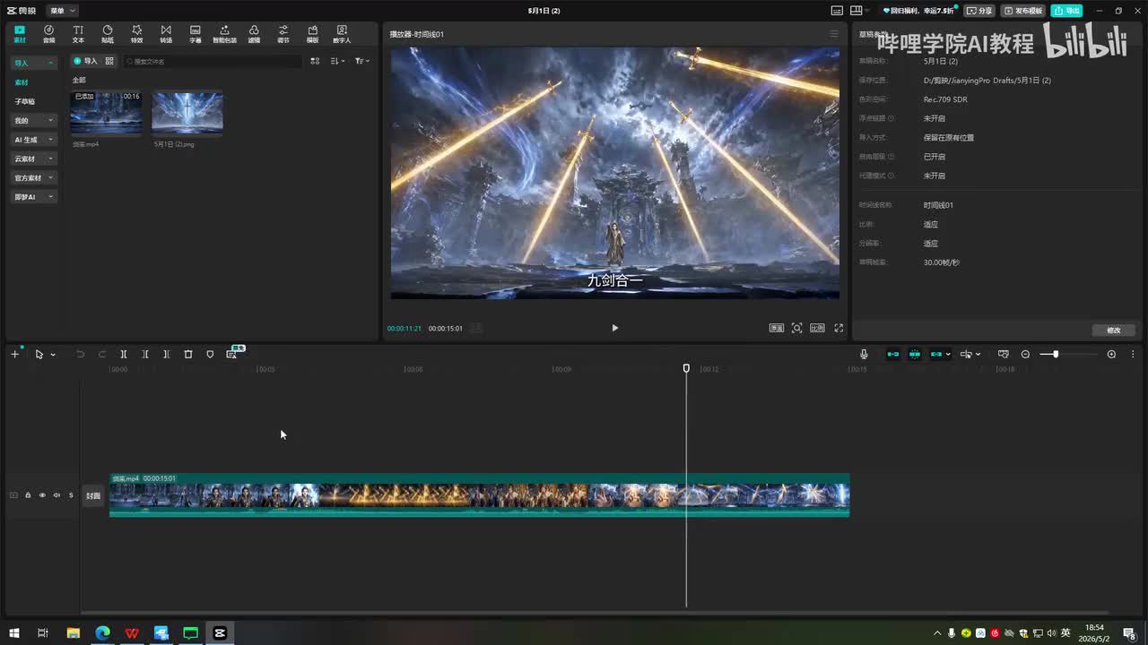Open the 字幕 (captions) panel
The image size is (1148, 645).
pyautogui.click(x=196, y=34)
